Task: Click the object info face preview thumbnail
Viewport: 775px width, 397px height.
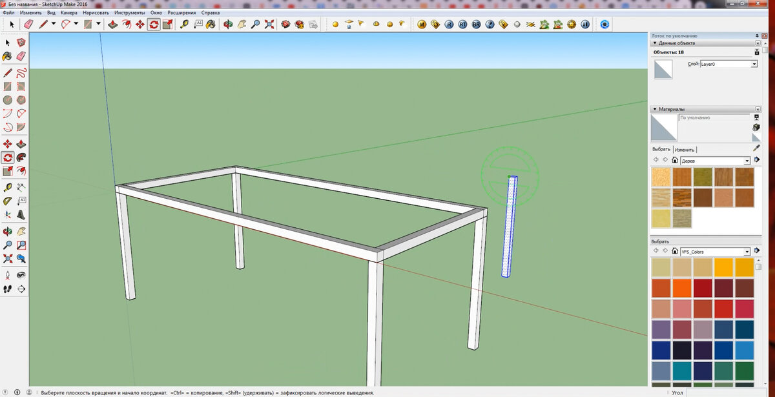Action: point(663,70)
